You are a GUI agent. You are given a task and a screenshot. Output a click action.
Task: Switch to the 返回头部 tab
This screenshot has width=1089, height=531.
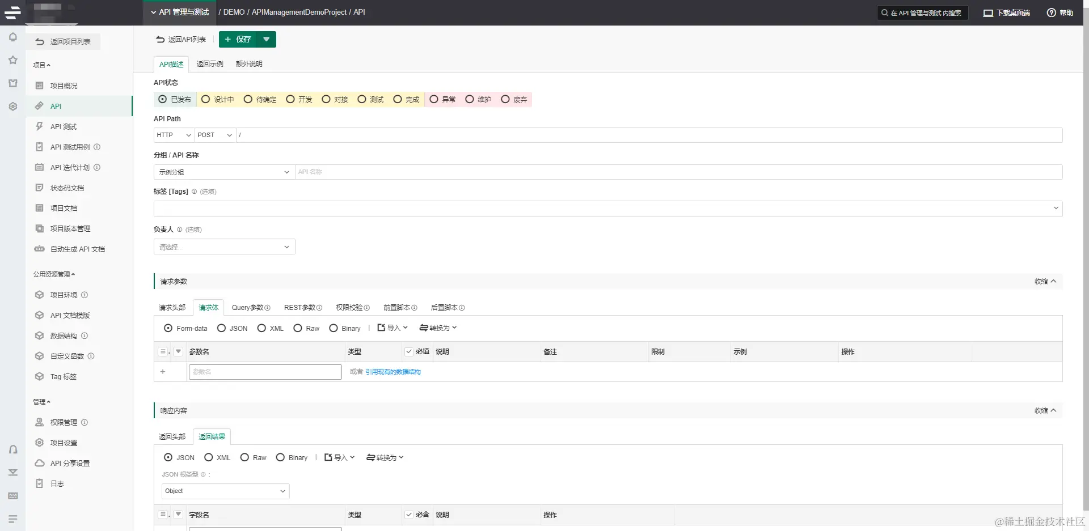pyautogui.click(x=172, y=436)
